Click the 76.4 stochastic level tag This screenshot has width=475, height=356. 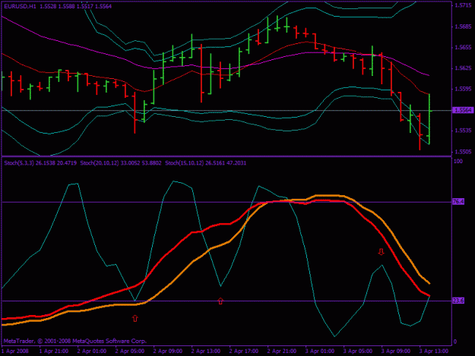458,201
